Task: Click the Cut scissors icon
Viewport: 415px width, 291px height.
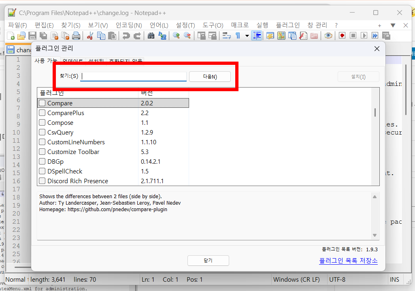Action: tap(90, 36)
